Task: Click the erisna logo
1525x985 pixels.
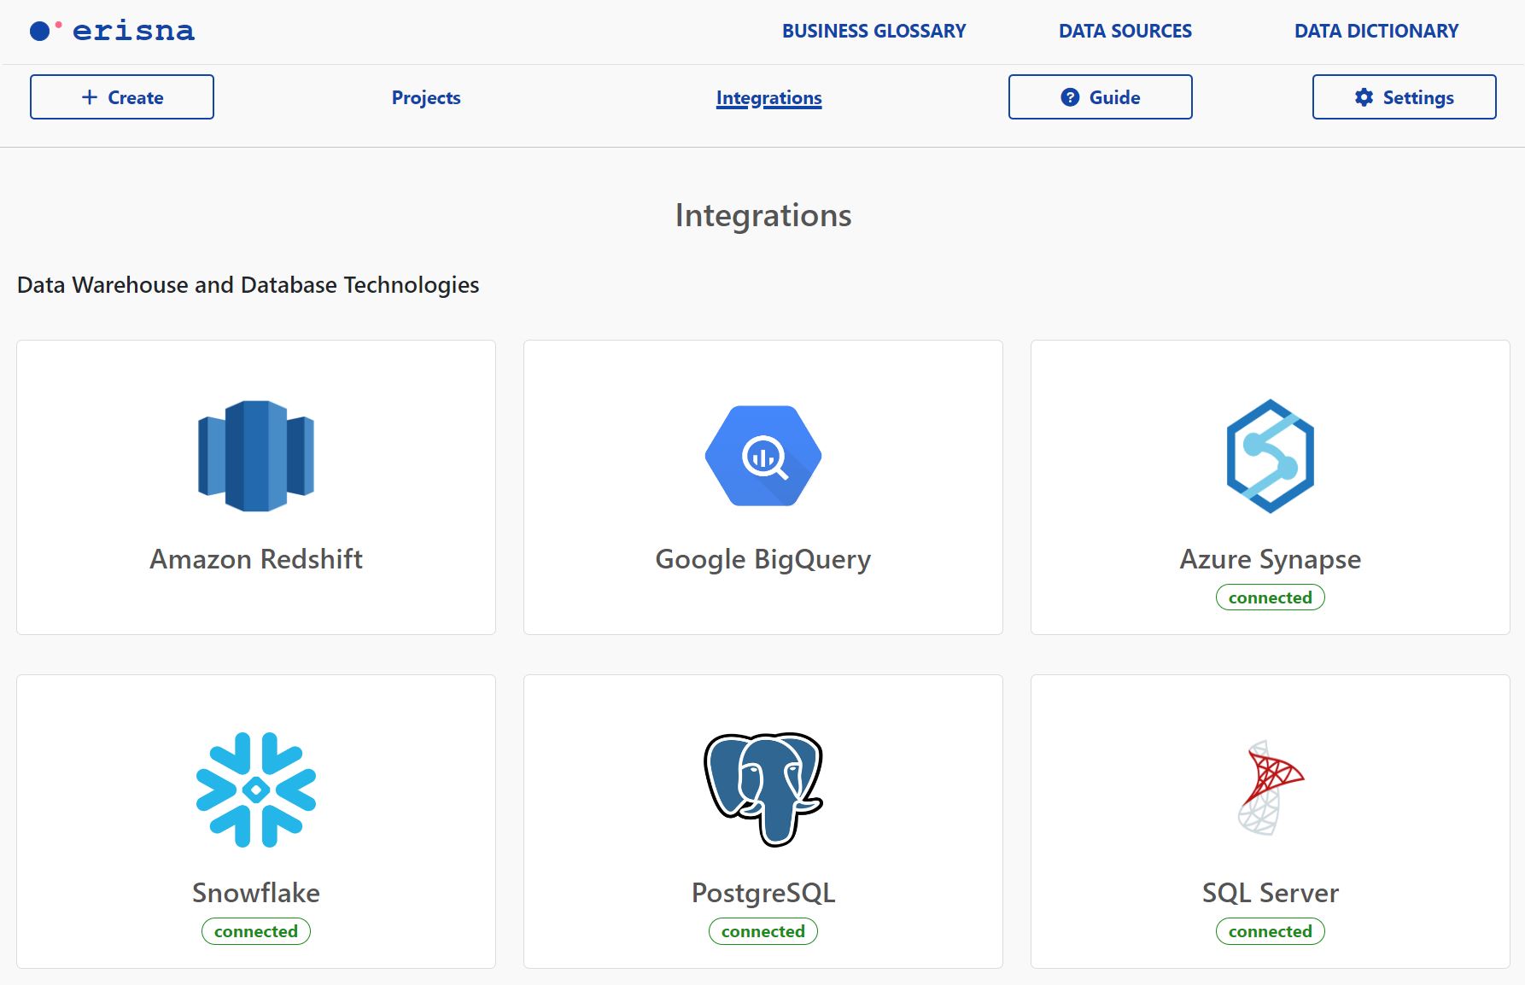Action: (112, 32)
